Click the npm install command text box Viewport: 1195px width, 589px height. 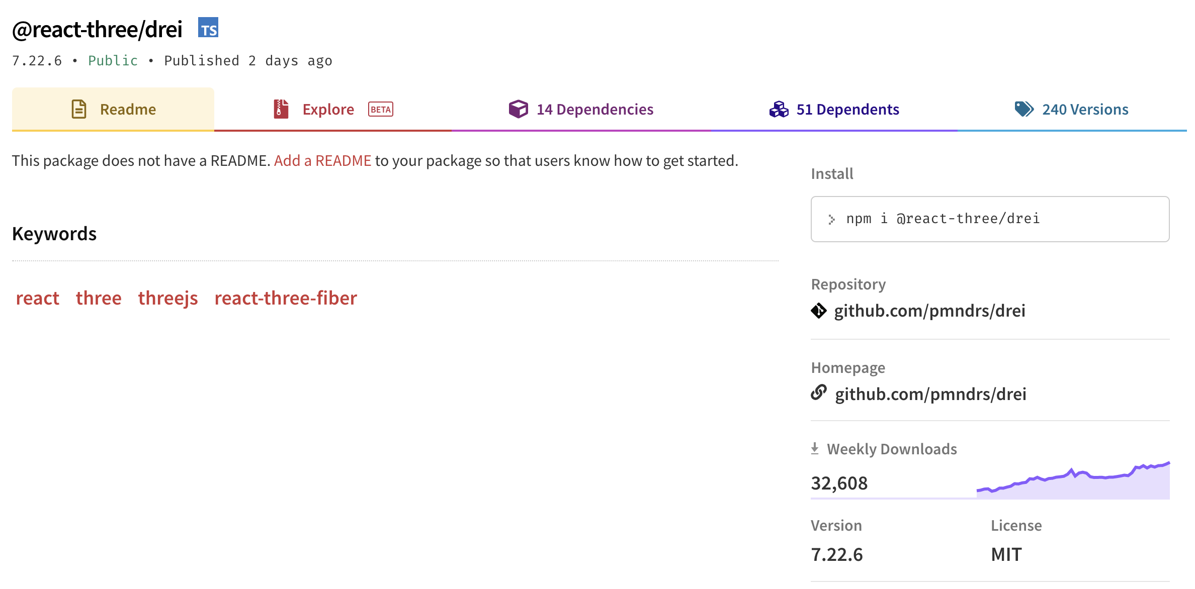[x=989, y=219]
